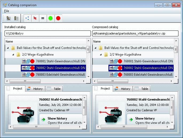183x138 pixels.
Task: Collapse 2/2 Wege-Kugelhähne in compressed catalog
Action: pos(101,55)
